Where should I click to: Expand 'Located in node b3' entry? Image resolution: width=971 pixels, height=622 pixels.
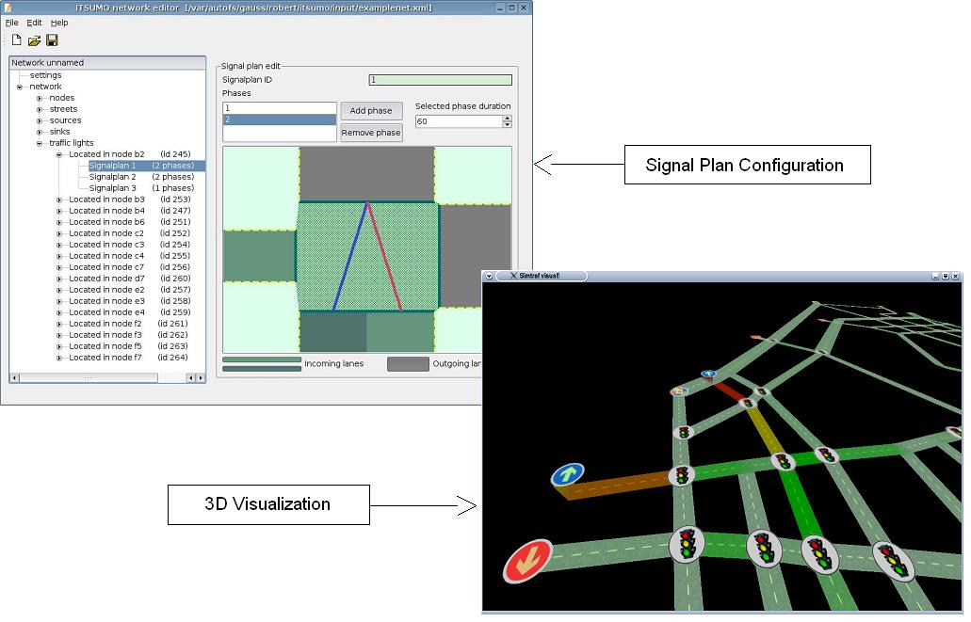tap(58, 199)
